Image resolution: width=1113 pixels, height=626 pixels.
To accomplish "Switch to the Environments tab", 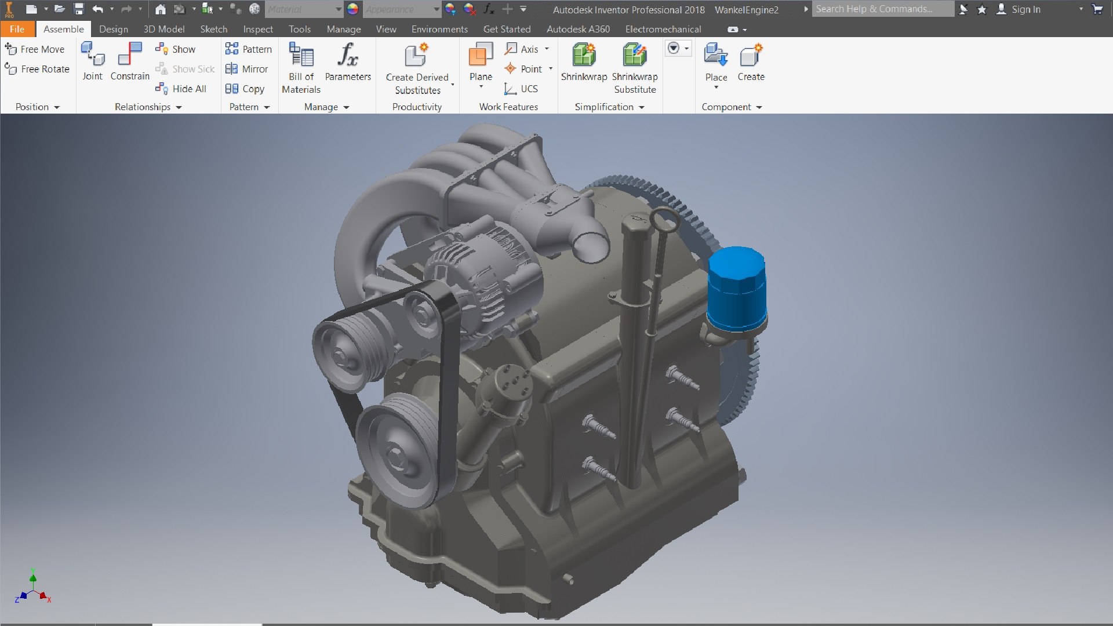I will 439,29.
